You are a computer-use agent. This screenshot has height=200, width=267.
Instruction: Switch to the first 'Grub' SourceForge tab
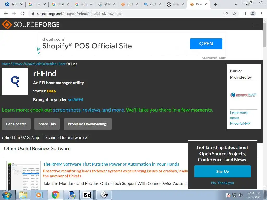pos(127,4)
